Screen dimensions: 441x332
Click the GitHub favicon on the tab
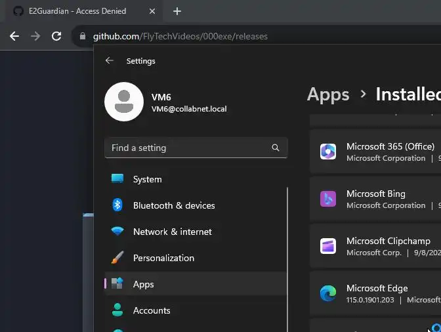tap(18, 11)
